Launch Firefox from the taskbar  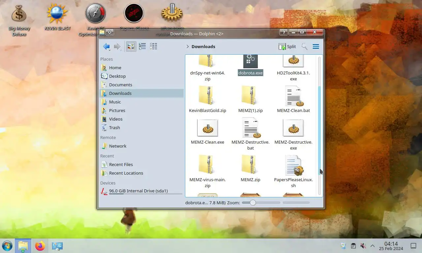tap(40, 246)
